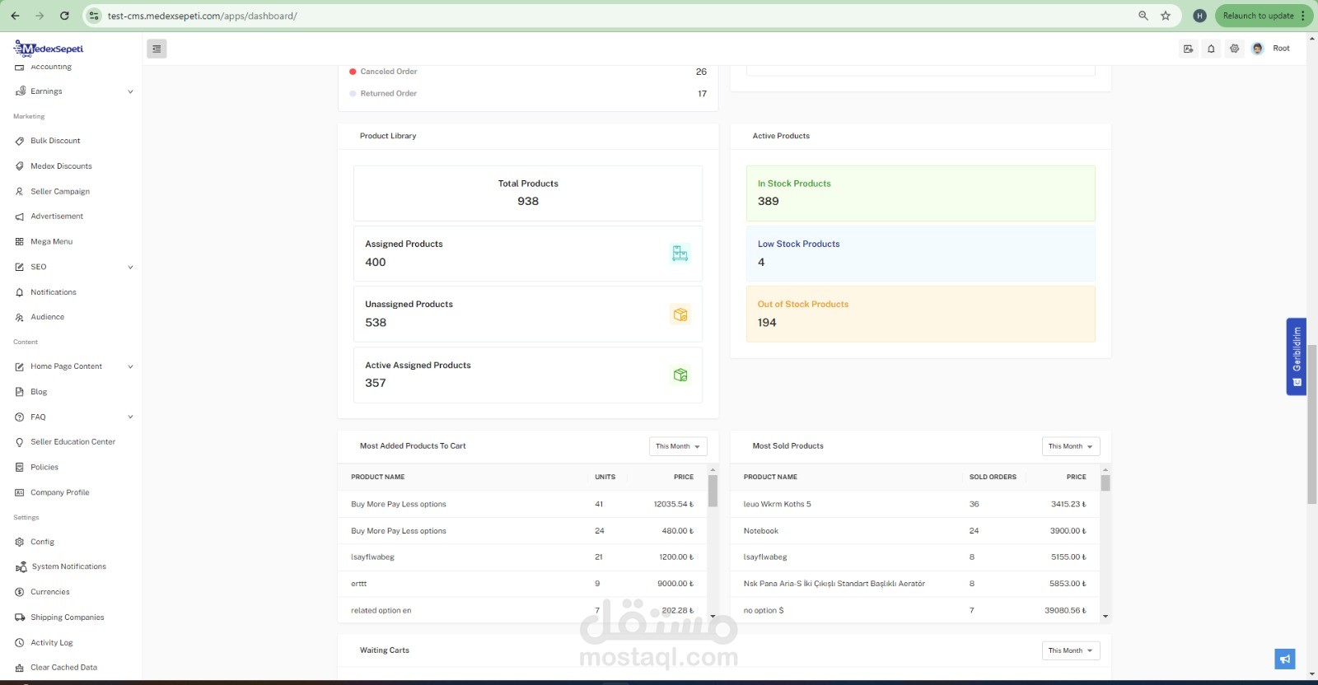The width and height of the screenshot is (1318, 685).
Task: Go to Shipping Companies settings
Action: (x=67, y=617)
